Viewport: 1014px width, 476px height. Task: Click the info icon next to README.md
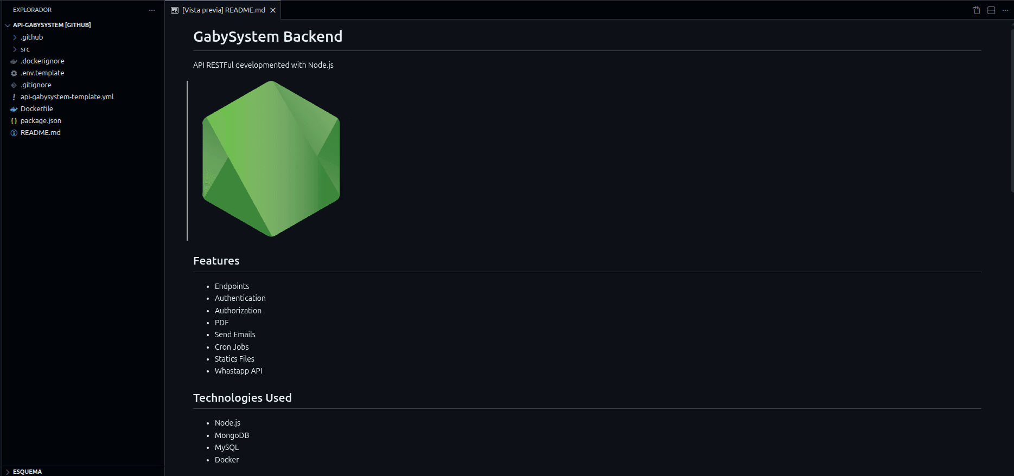tap(14, 132)
